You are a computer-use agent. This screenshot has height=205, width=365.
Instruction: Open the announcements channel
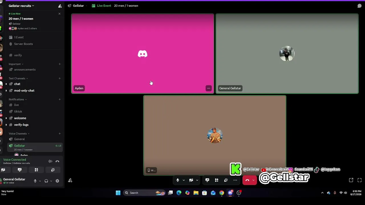click(x=35, y=69)
